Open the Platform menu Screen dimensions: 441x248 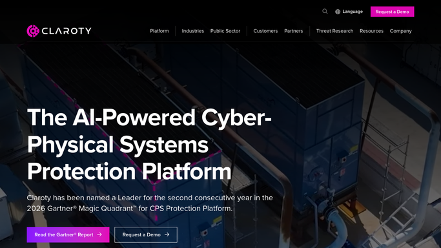click(x=159, y=31)
